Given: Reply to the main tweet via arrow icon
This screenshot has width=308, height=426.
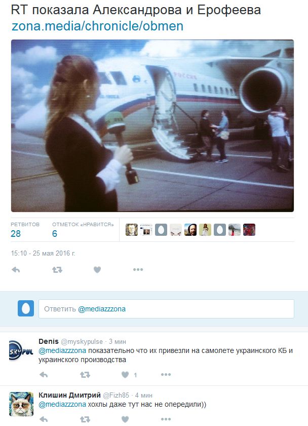Looking at the screenshot, I should pos(16,270).
